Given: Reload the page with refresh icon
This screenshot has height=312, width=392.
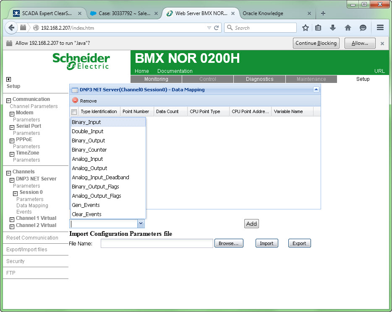Looking at the screenshot, I should coord(217,28).
